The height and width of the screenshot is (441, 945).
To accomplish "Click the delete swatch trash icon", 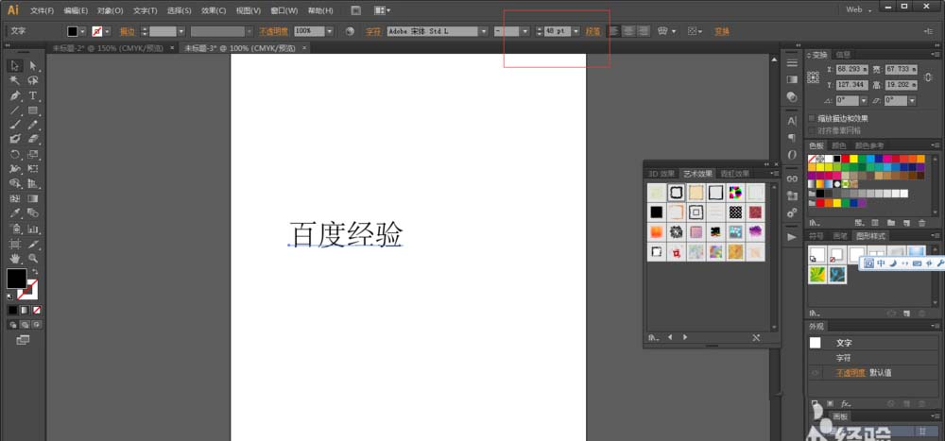I will [921, 223].
